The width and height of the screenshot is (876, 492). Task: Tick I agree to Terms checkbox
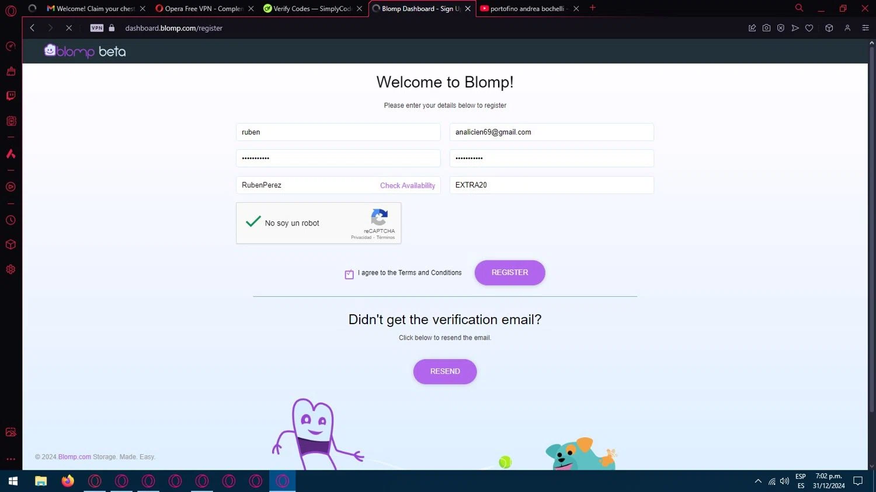(349, 274)
